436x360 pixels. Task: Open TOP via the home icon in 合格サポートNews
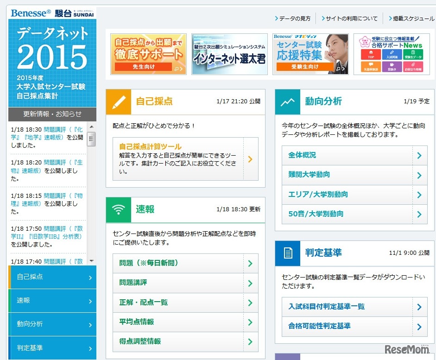[371, 52]
